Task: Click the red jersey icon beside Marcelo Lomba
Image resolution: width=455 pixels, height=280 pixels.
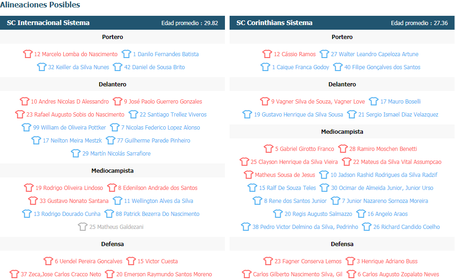Action: (x=28, y=54)
